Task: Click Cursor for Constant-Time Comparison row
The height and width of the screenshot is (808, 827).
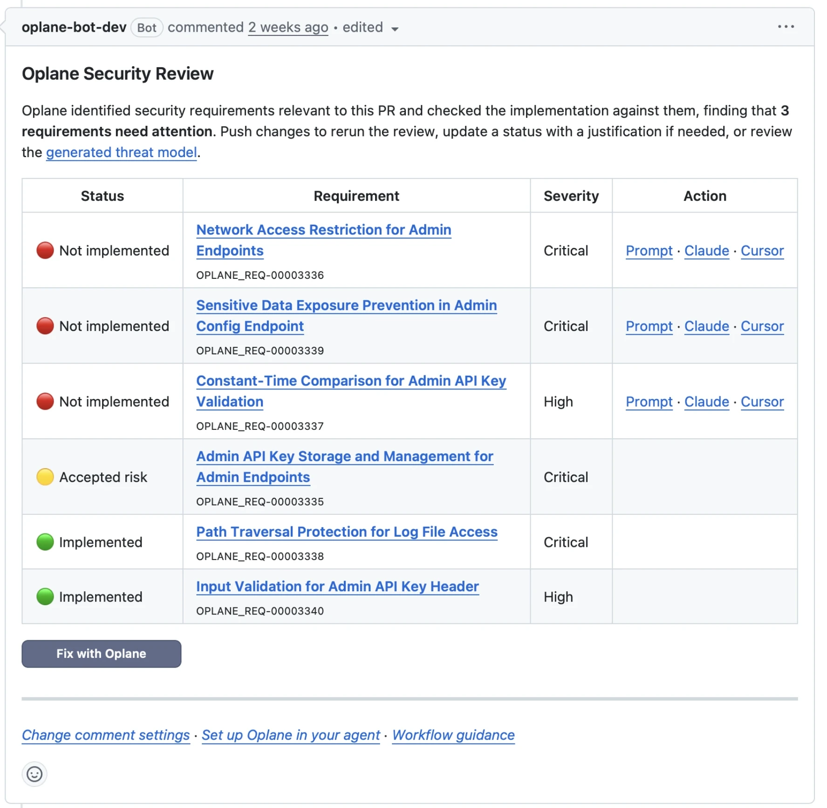Action: [762, 402]
